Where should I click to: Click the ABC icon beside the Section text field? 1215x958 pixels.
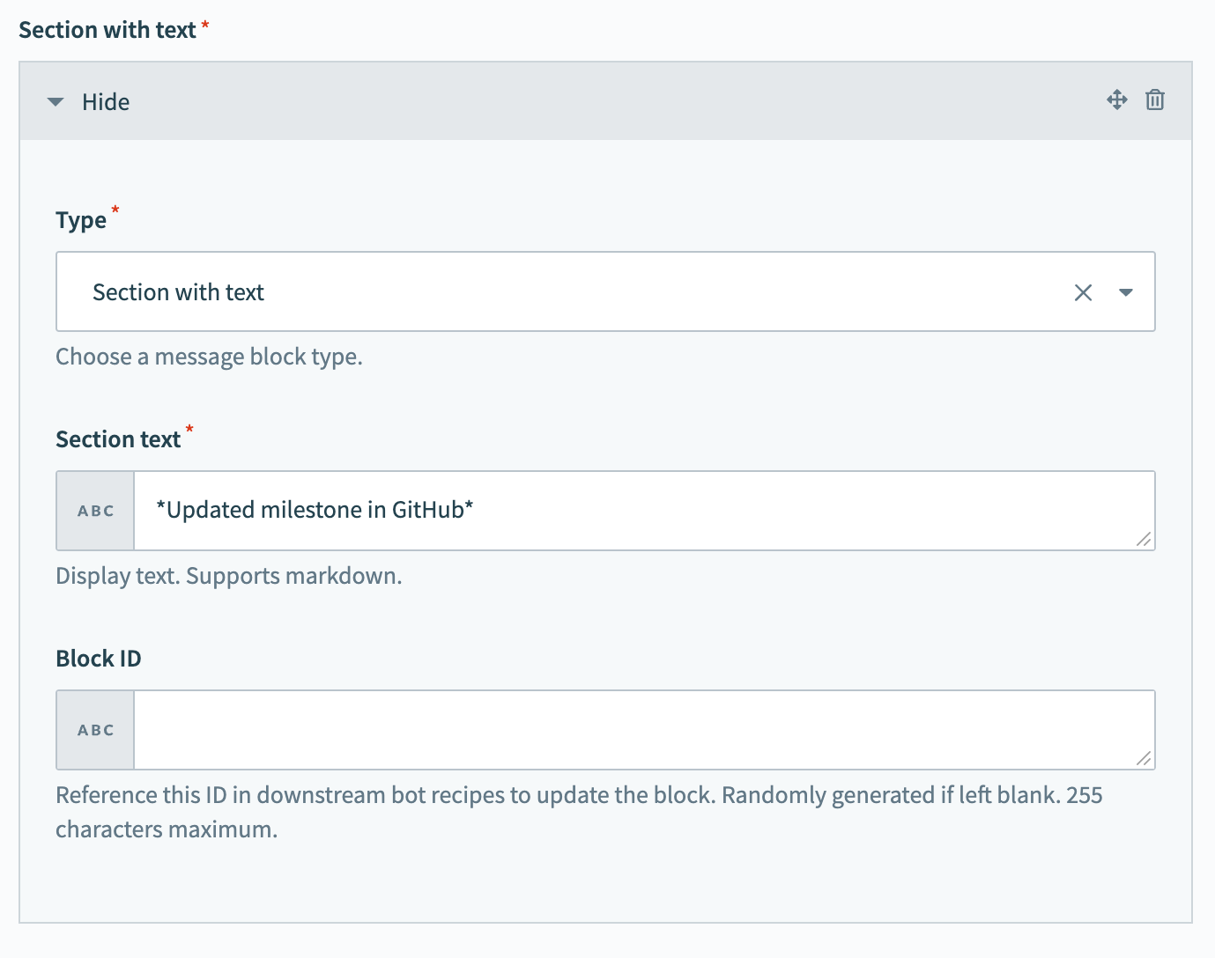[94, 511]
